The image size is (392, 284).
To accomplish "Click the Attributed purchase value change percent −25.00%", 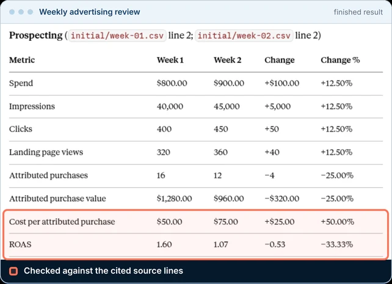I will click(337, 199).
